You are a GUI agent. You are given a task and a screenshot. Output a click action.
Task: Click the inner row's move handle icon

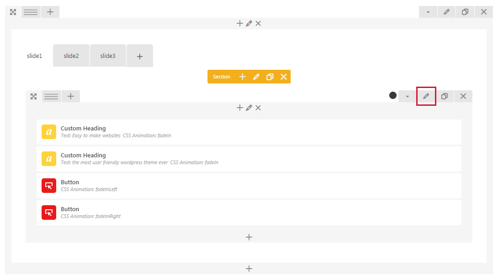click(x=33, y=96)
